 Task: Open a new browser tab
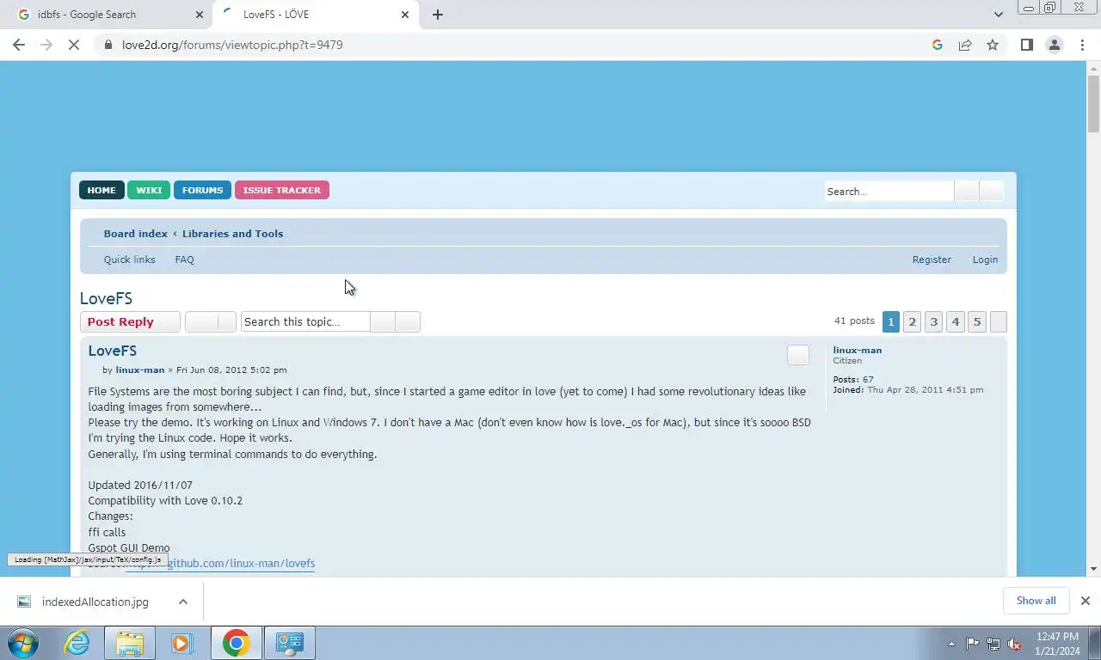[x=437, y=15]
